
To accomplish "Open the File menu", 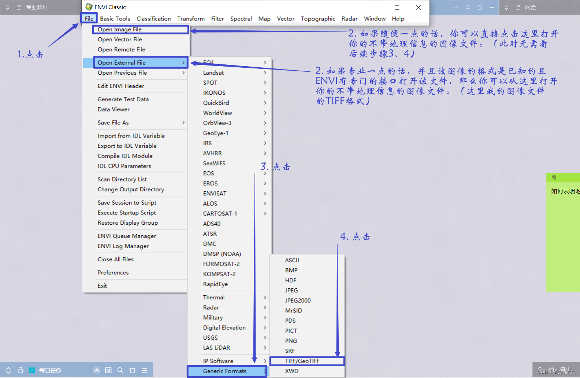I will coord(89,19).
